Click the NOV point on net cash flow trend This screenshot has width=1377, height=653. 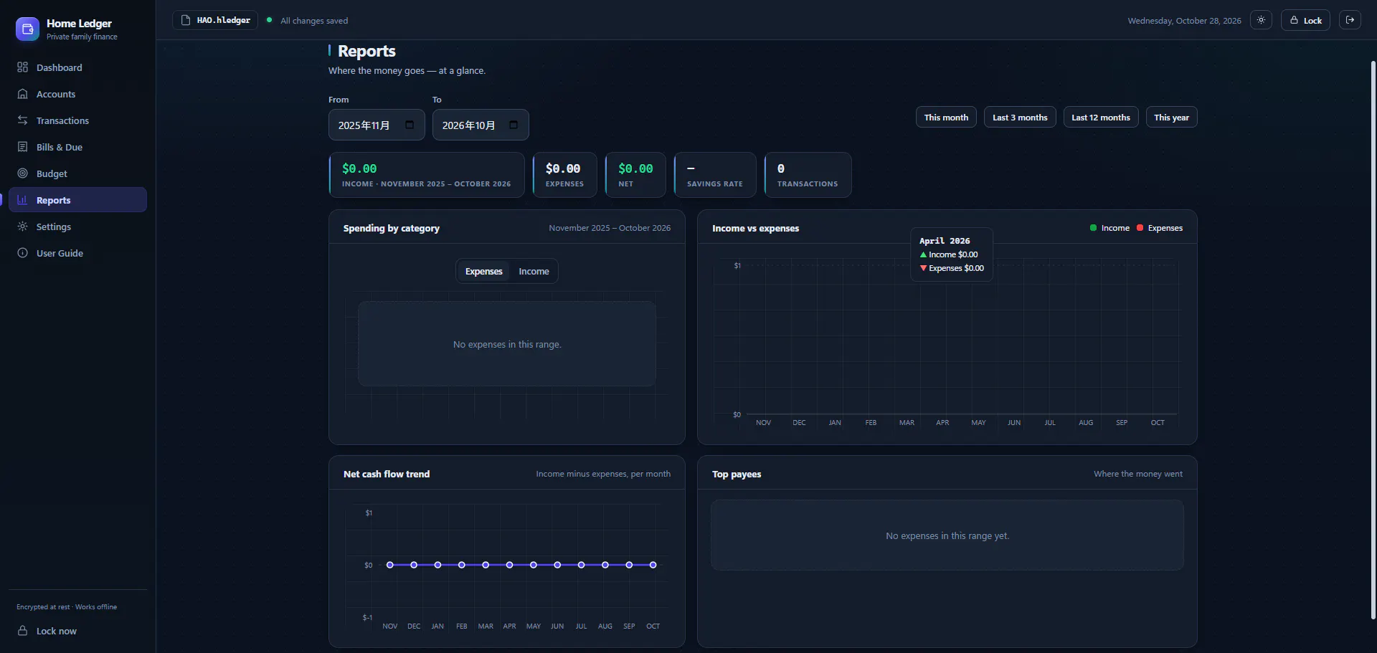[390, 565]
